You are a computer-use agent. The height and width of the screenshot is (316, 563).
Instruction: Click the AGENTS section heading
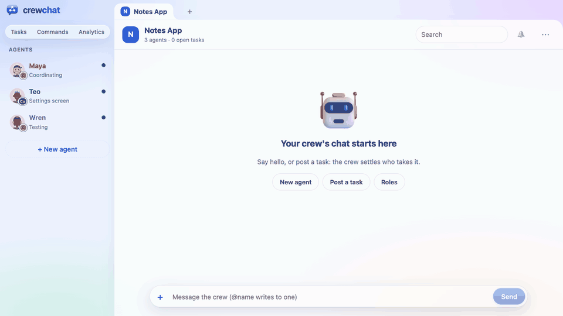coord(21,49)
